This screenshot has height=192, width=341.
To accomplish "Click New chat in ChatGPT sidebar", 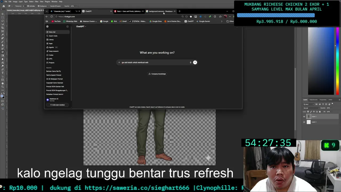I will 58,32.
